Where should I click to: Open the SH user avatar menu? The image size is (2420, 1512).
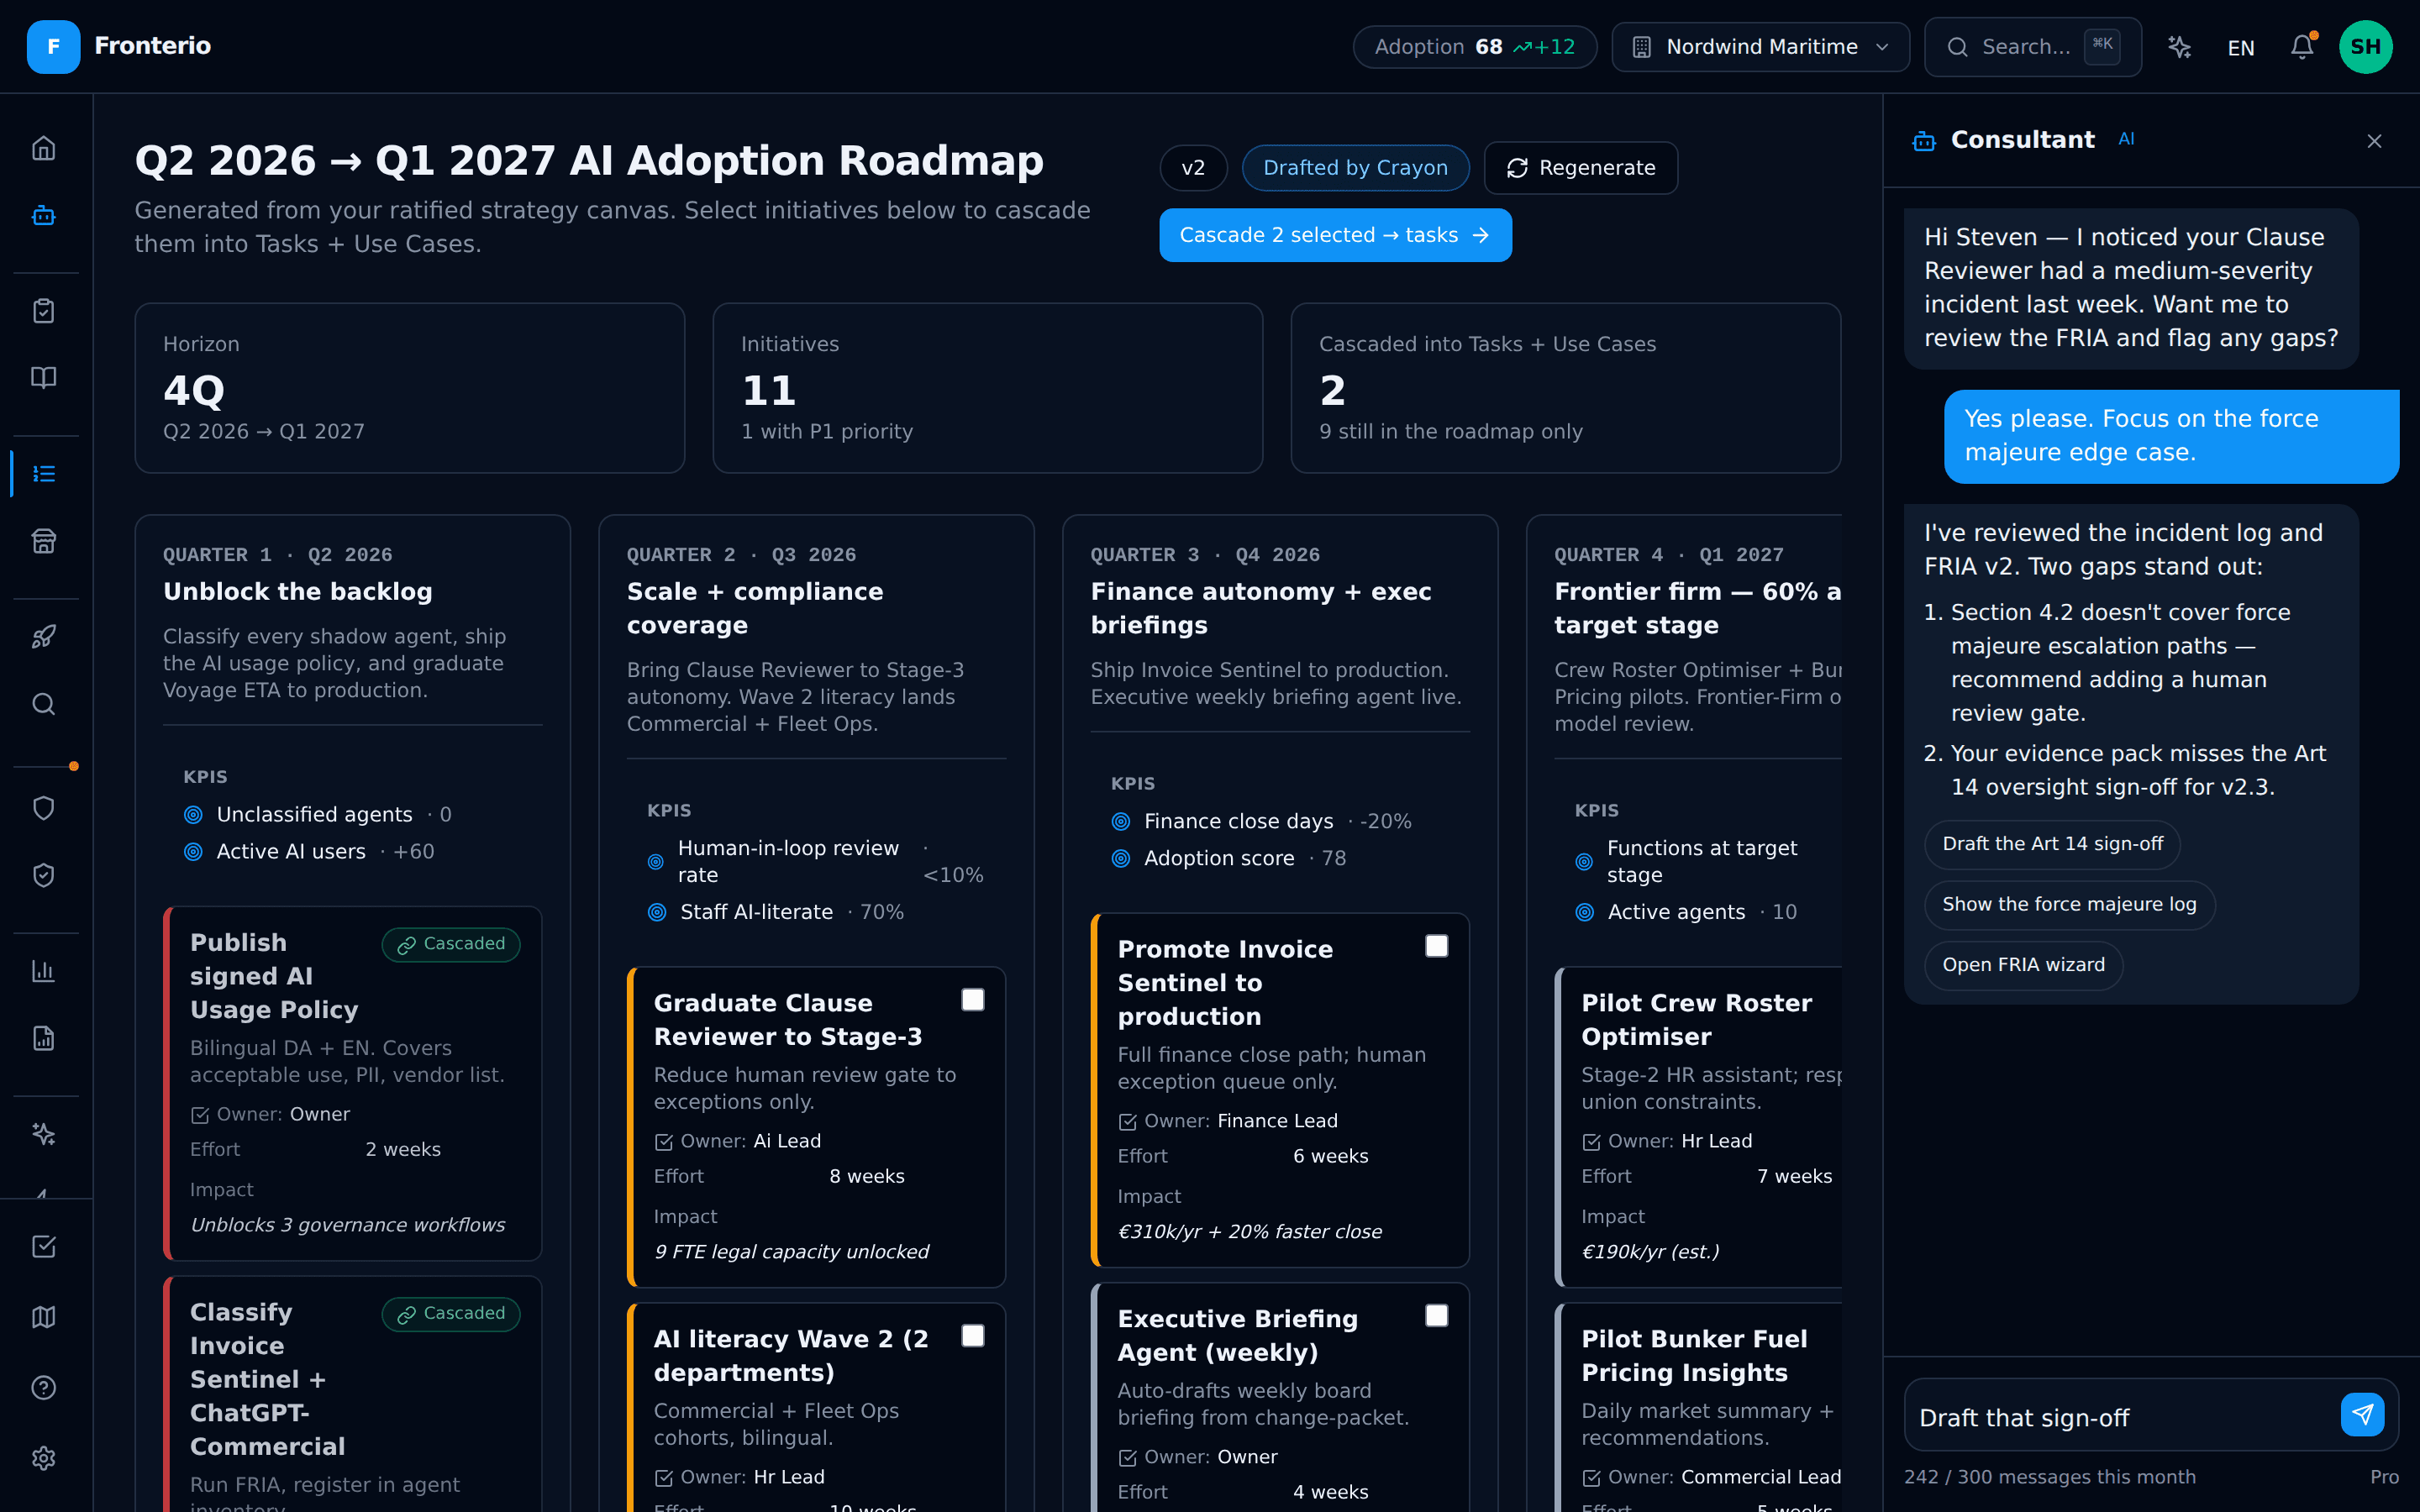2365,47
